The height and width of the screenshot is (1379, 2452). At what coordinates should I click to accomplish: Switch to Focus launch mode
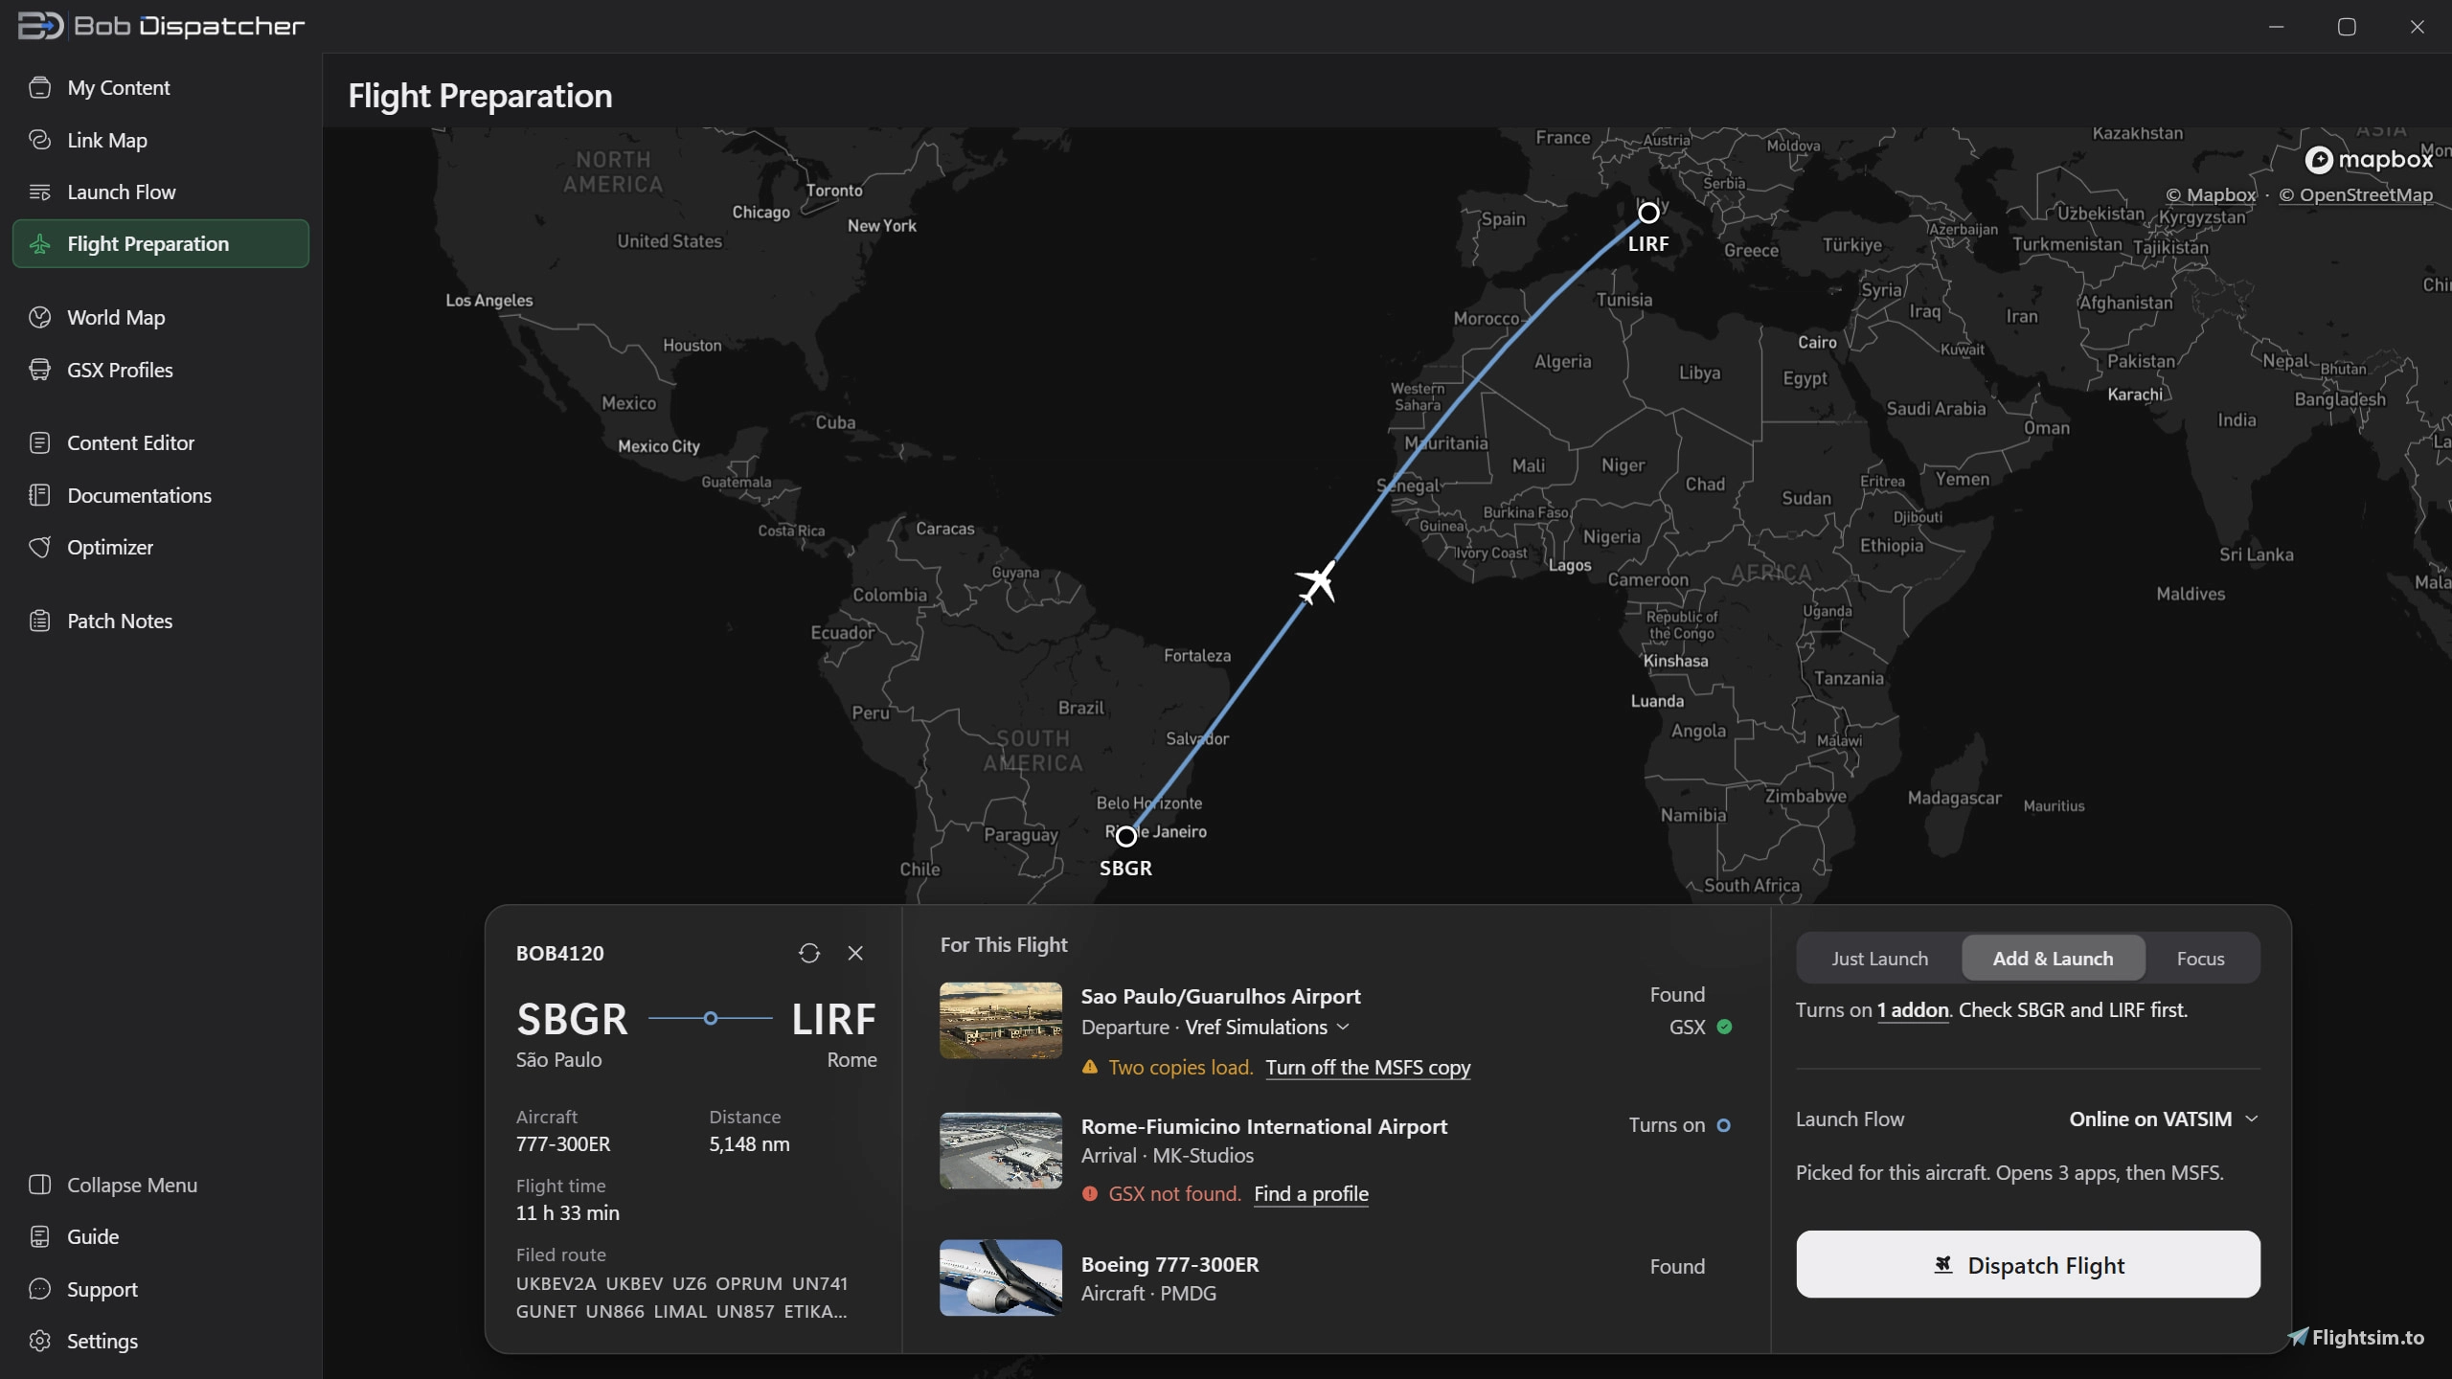point(2200,959)
